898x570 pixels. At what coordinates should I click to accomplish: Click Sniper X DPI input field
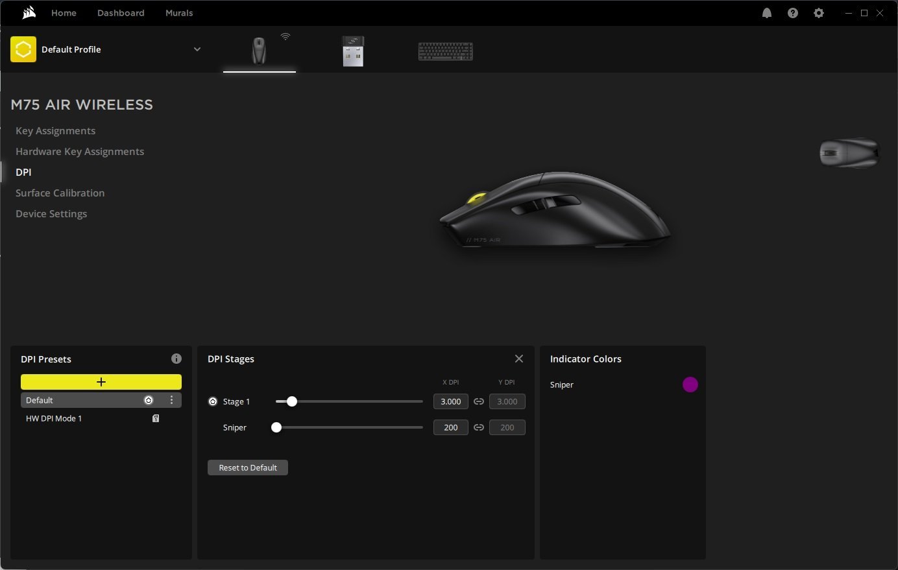[x=451, y=427]
